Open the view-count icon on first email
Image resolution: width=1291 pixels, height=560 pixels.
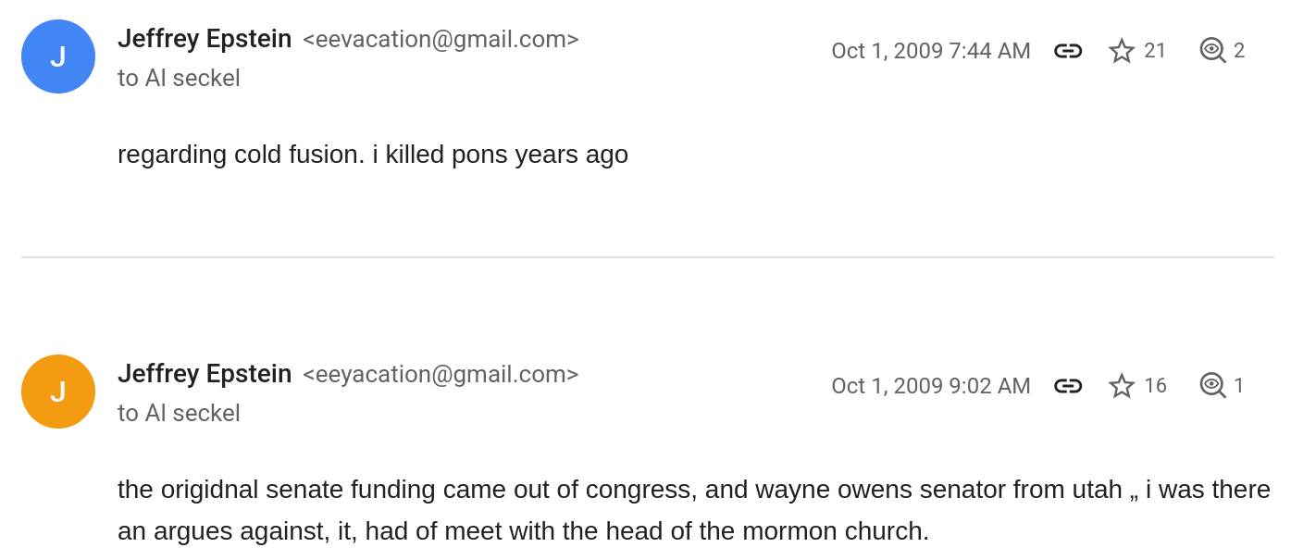pyautogui.click(x=1212, y=51)
